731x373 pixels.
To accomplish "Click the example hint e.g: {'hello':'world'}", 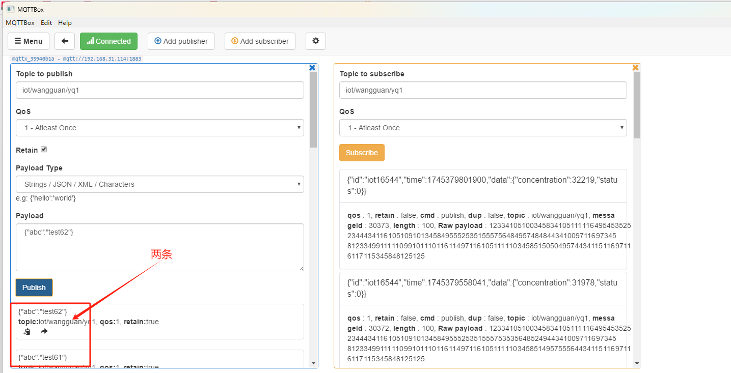I will click(x=46, y=198).
